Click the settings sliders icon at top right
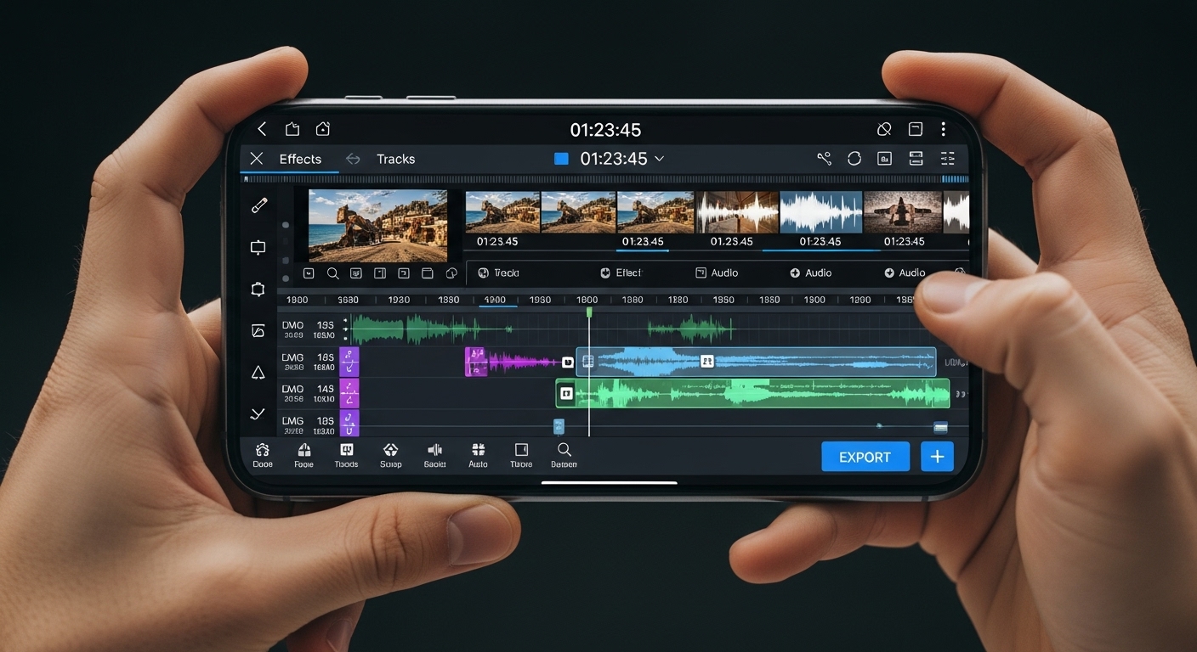This screenshot has width=1197, height=652. (x=947, y=158)
